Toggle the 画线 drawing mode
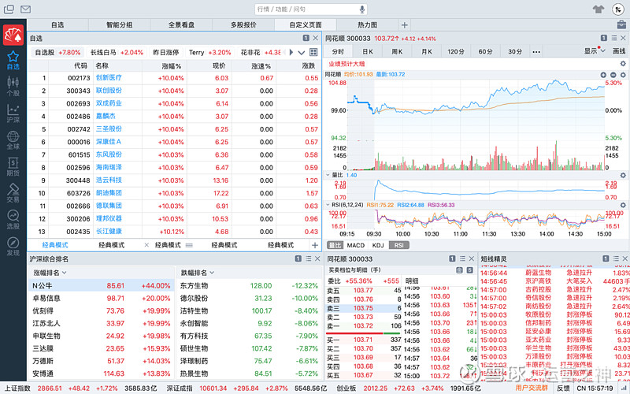 click(x=619, y=51)
